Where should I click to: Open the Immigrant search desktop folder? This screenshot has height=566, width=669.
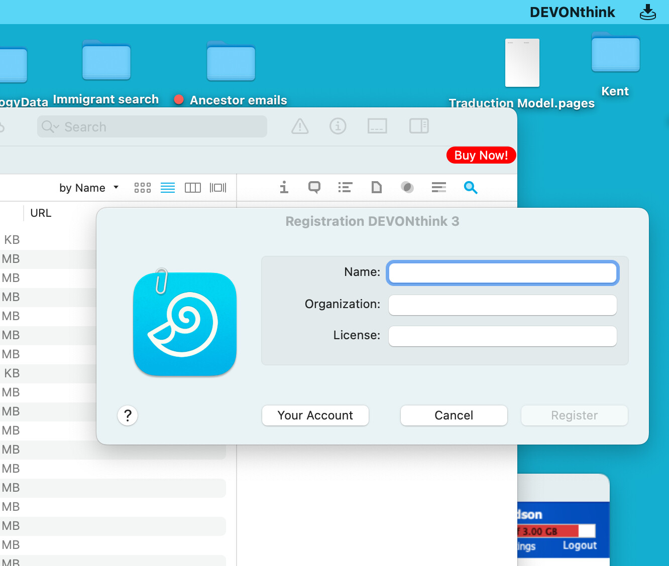(106, 60)
